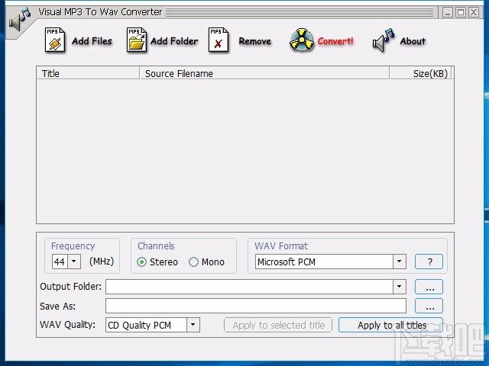
Task: Close the Visual MP3 To Wav Converter window
Action: coord(474,12)
